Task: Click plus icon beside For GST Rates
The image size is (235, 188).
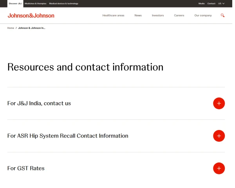Action: 219,168
